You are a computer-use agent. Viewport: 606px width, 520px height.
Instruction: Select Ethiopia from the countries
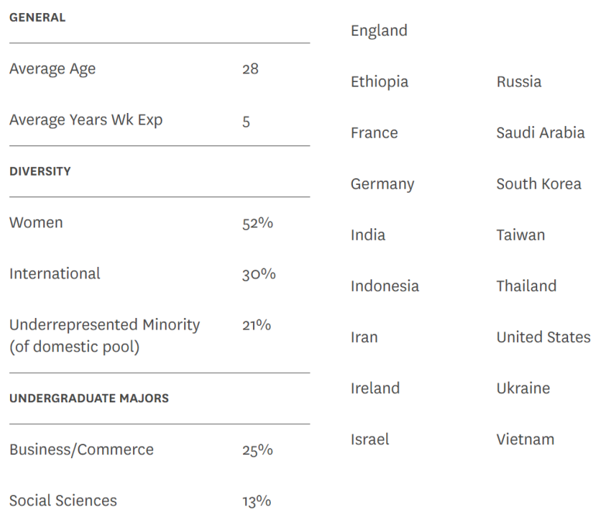(x=379, y=82)
